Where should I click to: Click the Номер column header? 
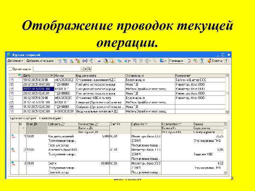pos(65,76)
